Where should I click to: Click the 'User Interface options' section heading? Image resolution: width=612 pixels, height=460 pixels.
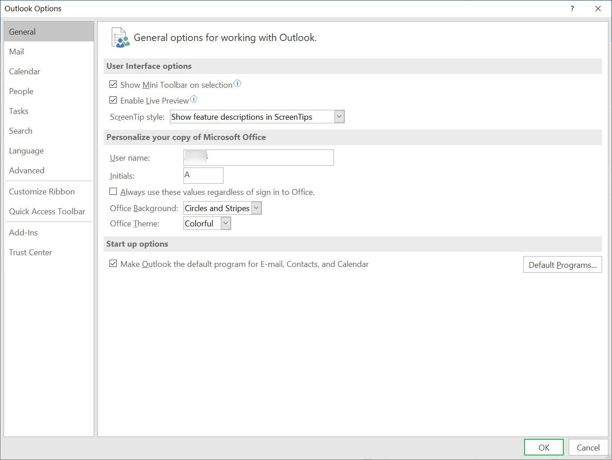click(x=149, y=66)
